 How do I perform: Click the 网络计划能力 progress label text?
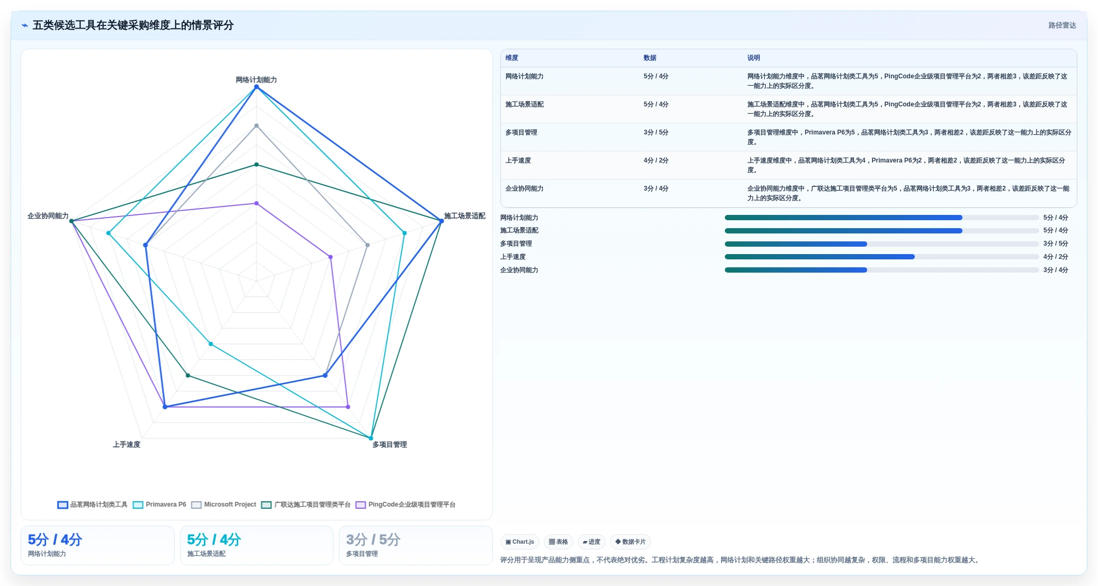519,218
